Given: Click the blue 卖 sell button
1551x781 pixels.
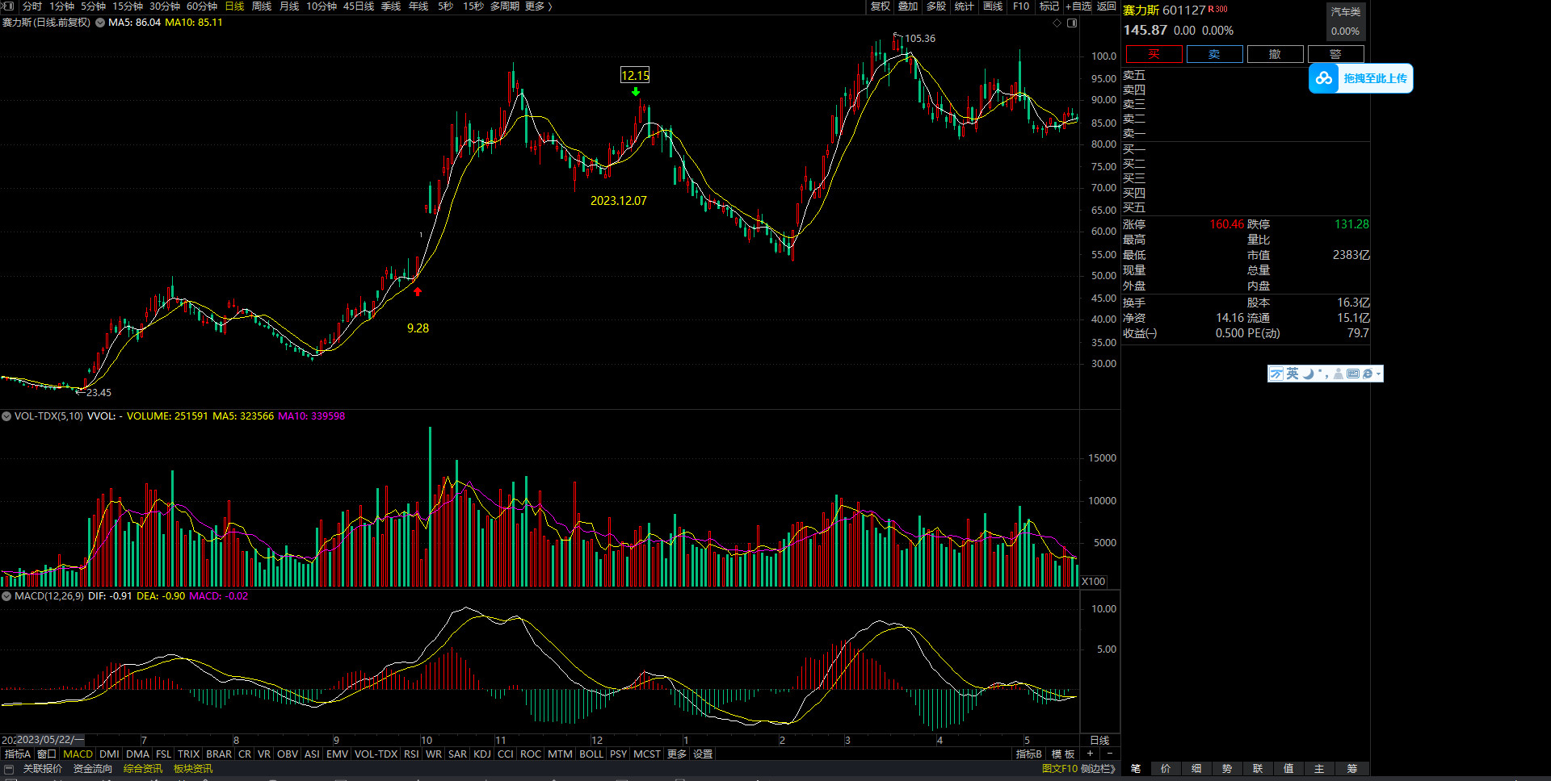Looking at the screenshot, I should [1214, 54].
